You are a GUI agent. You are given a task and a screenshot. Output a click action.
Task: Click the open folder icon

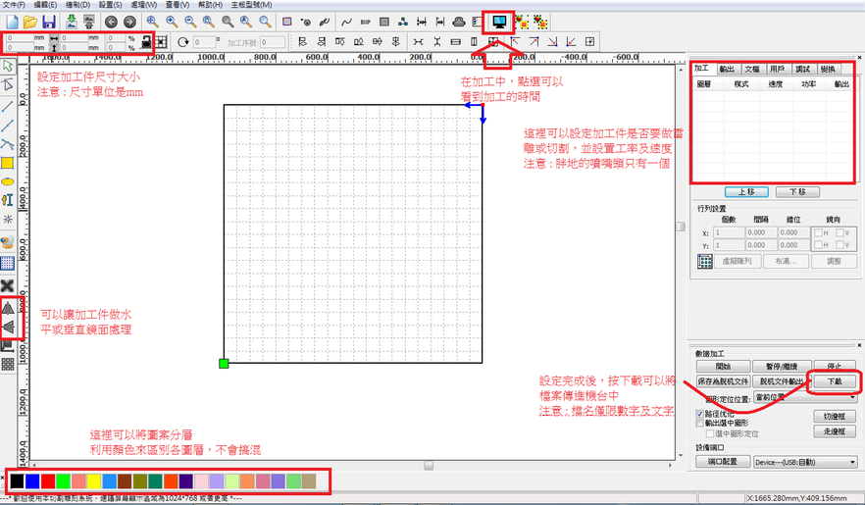pyautogui.click(x=30, y=22)
